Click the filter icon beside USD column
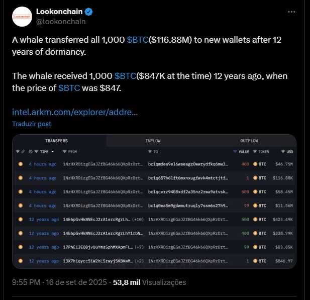Screen dimensions: 310x300 (x=283, y=152)
